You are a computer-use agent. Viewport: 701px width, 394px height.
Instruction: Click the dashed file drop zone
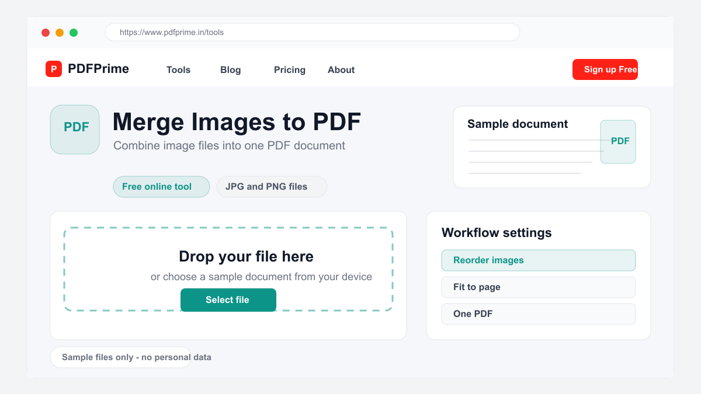228,269
